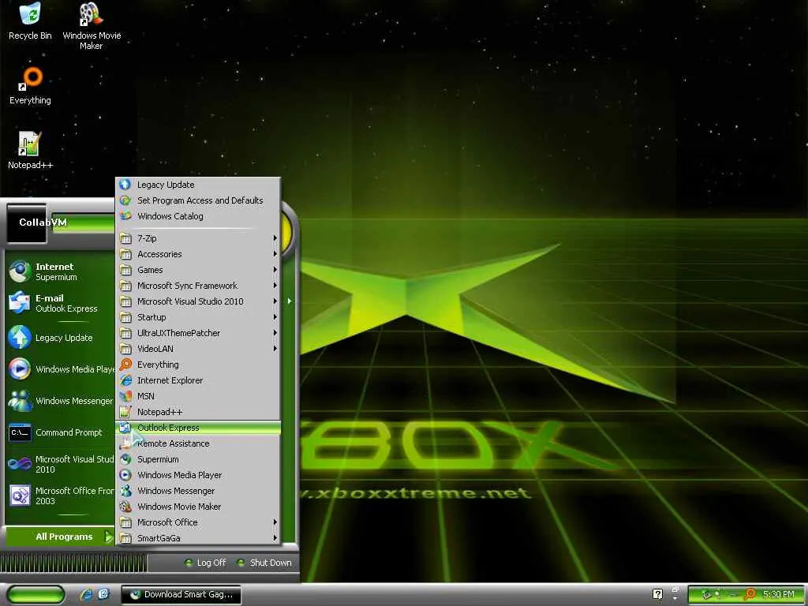Click the Notepad++ icon in programs list
Screen dimensions: 808x606
click(125, 412)
